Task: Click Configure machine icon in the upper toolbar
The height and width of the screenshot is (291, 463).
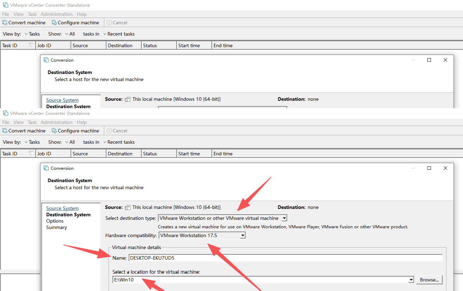Action: point(54,23)
